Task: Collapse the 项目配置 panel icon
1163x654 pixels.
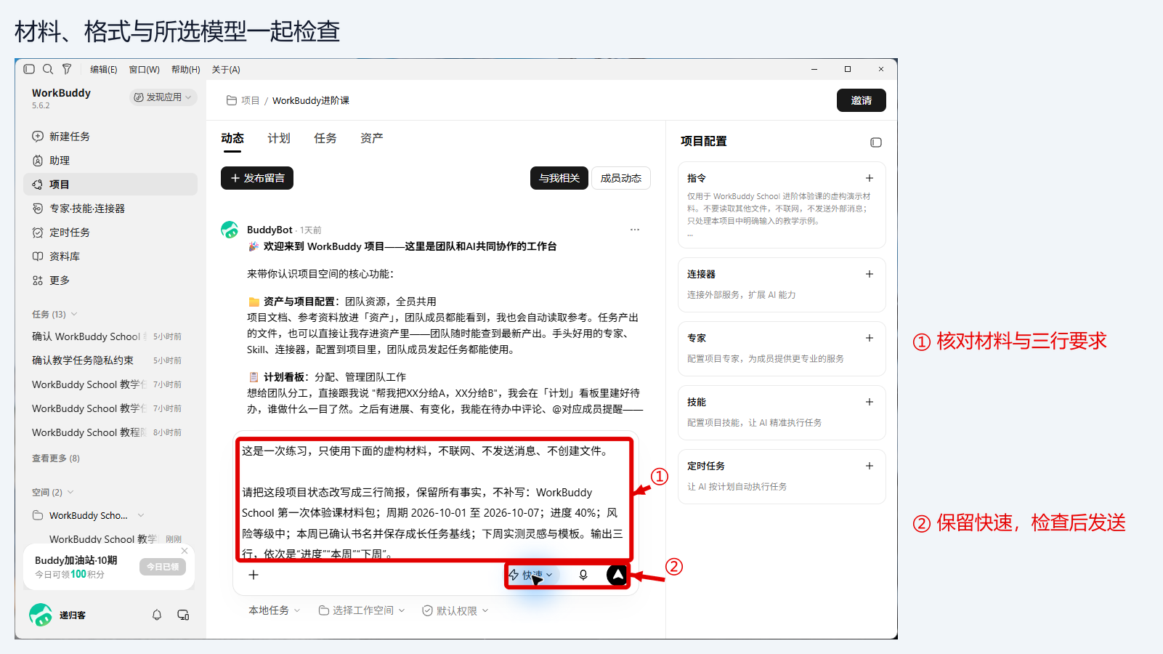Action: 876,142
